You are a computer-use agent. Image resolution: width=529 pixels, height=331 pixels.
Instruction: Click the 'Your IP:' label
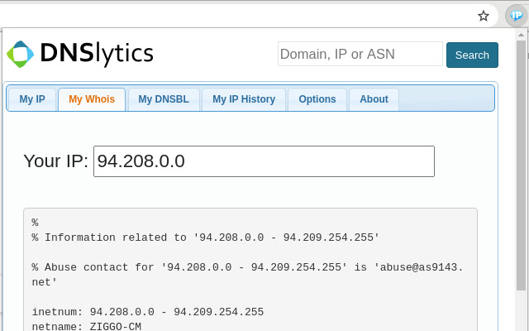55,161
